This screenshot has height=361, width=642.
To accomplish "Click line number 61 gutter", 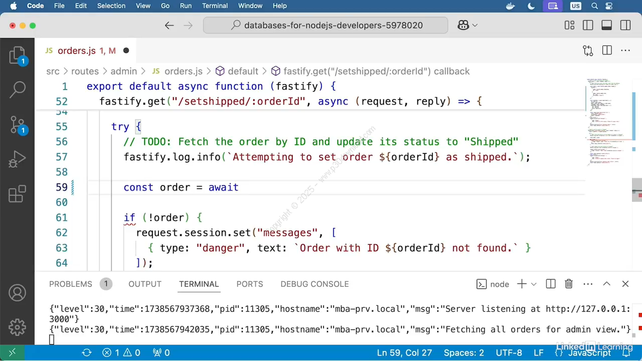I will pos(62,218).
